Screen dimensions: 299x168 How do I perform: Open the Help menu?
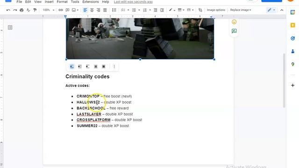pos(106,2)
